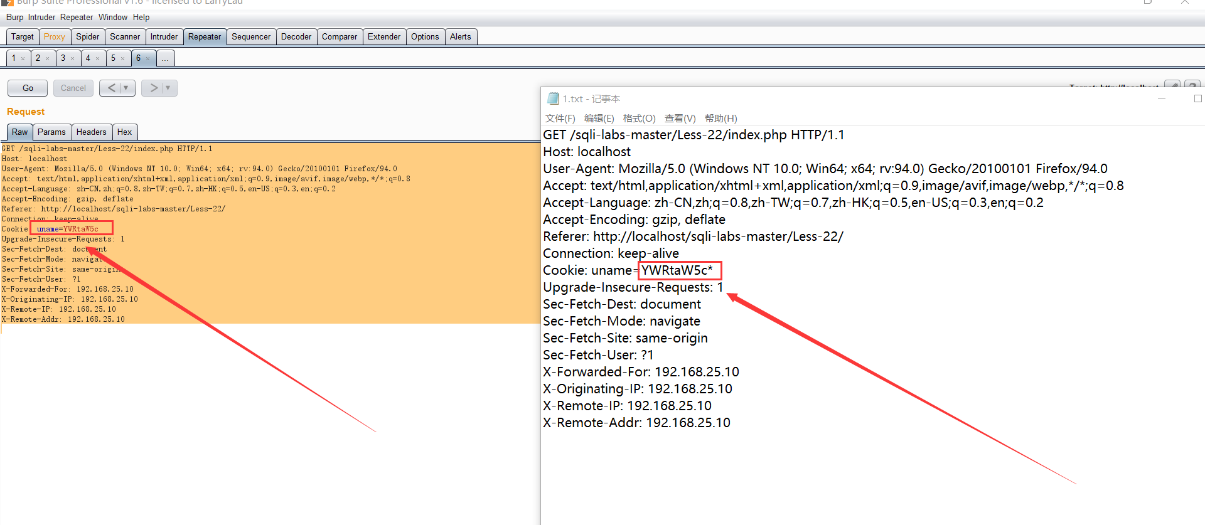Show the Hex request view

click(125, 132)
